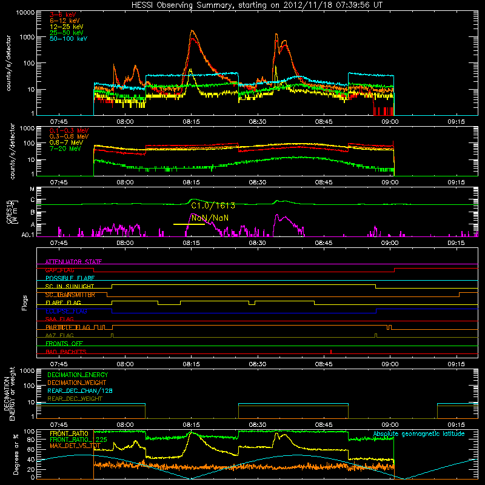This screenshot has height=485, width=485.
Task: Click the 25-50 keV legend entry
Action: pyautogui.click(x=67, y=33)
